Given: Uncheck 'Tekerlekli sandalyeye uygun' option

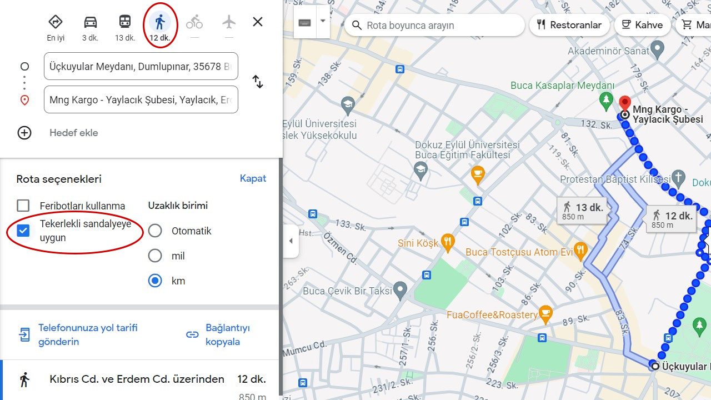Looking at the screenshot, I should (23, 230).
